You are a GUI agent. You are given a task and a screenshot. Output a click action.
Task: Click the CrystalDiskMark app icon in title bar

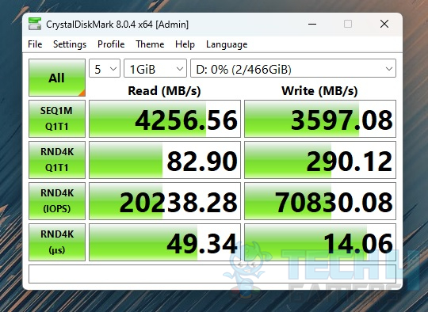click(x=35, y=24)
